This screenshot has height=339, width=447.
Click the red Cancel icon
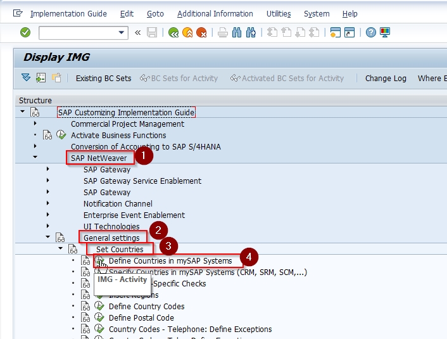pyautogui.click(x=201, y=33)
